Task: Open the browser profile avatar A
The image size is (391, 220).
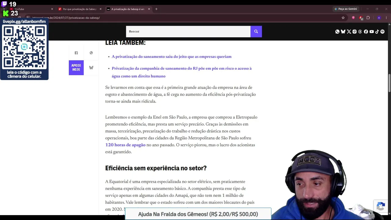Action: tap(379, 18)
